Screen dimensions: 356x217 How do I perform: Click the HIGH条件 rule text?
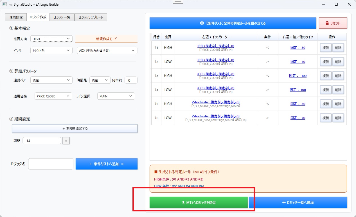coord(179,179)
